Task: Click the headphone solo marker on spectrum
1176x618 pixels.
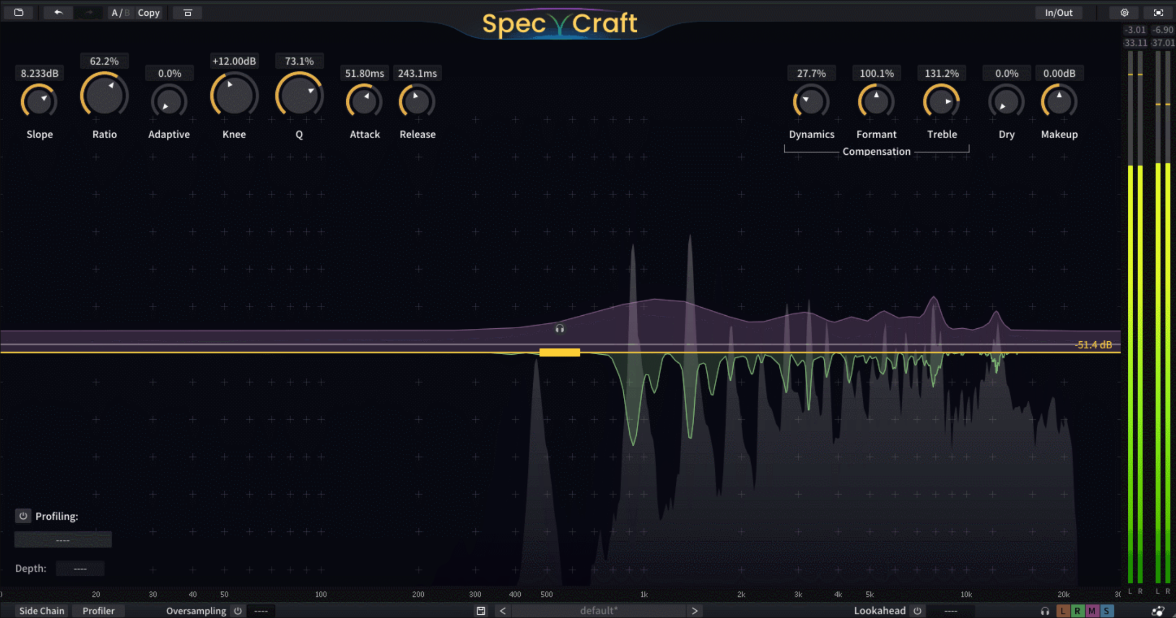Action: [560, 329]
